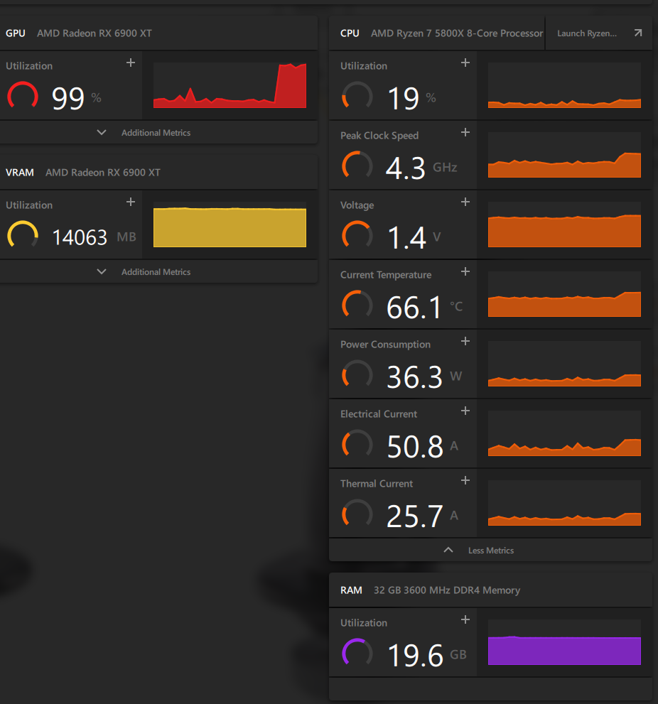Click the purple RAM Utilization gauge
This screenshot has width=658, height=704.
point(357,652)
